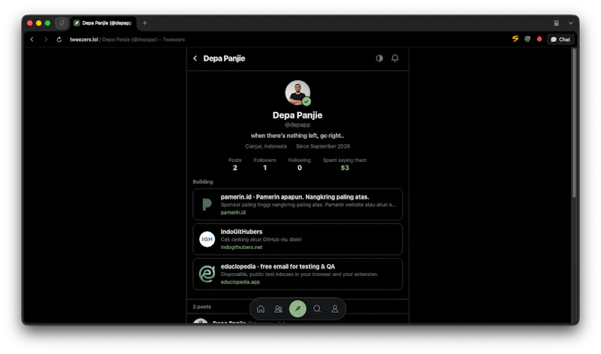This screenshot has height=354, width=601.
Task: Open a new browser tab with plus
Action: click(144, 23)
